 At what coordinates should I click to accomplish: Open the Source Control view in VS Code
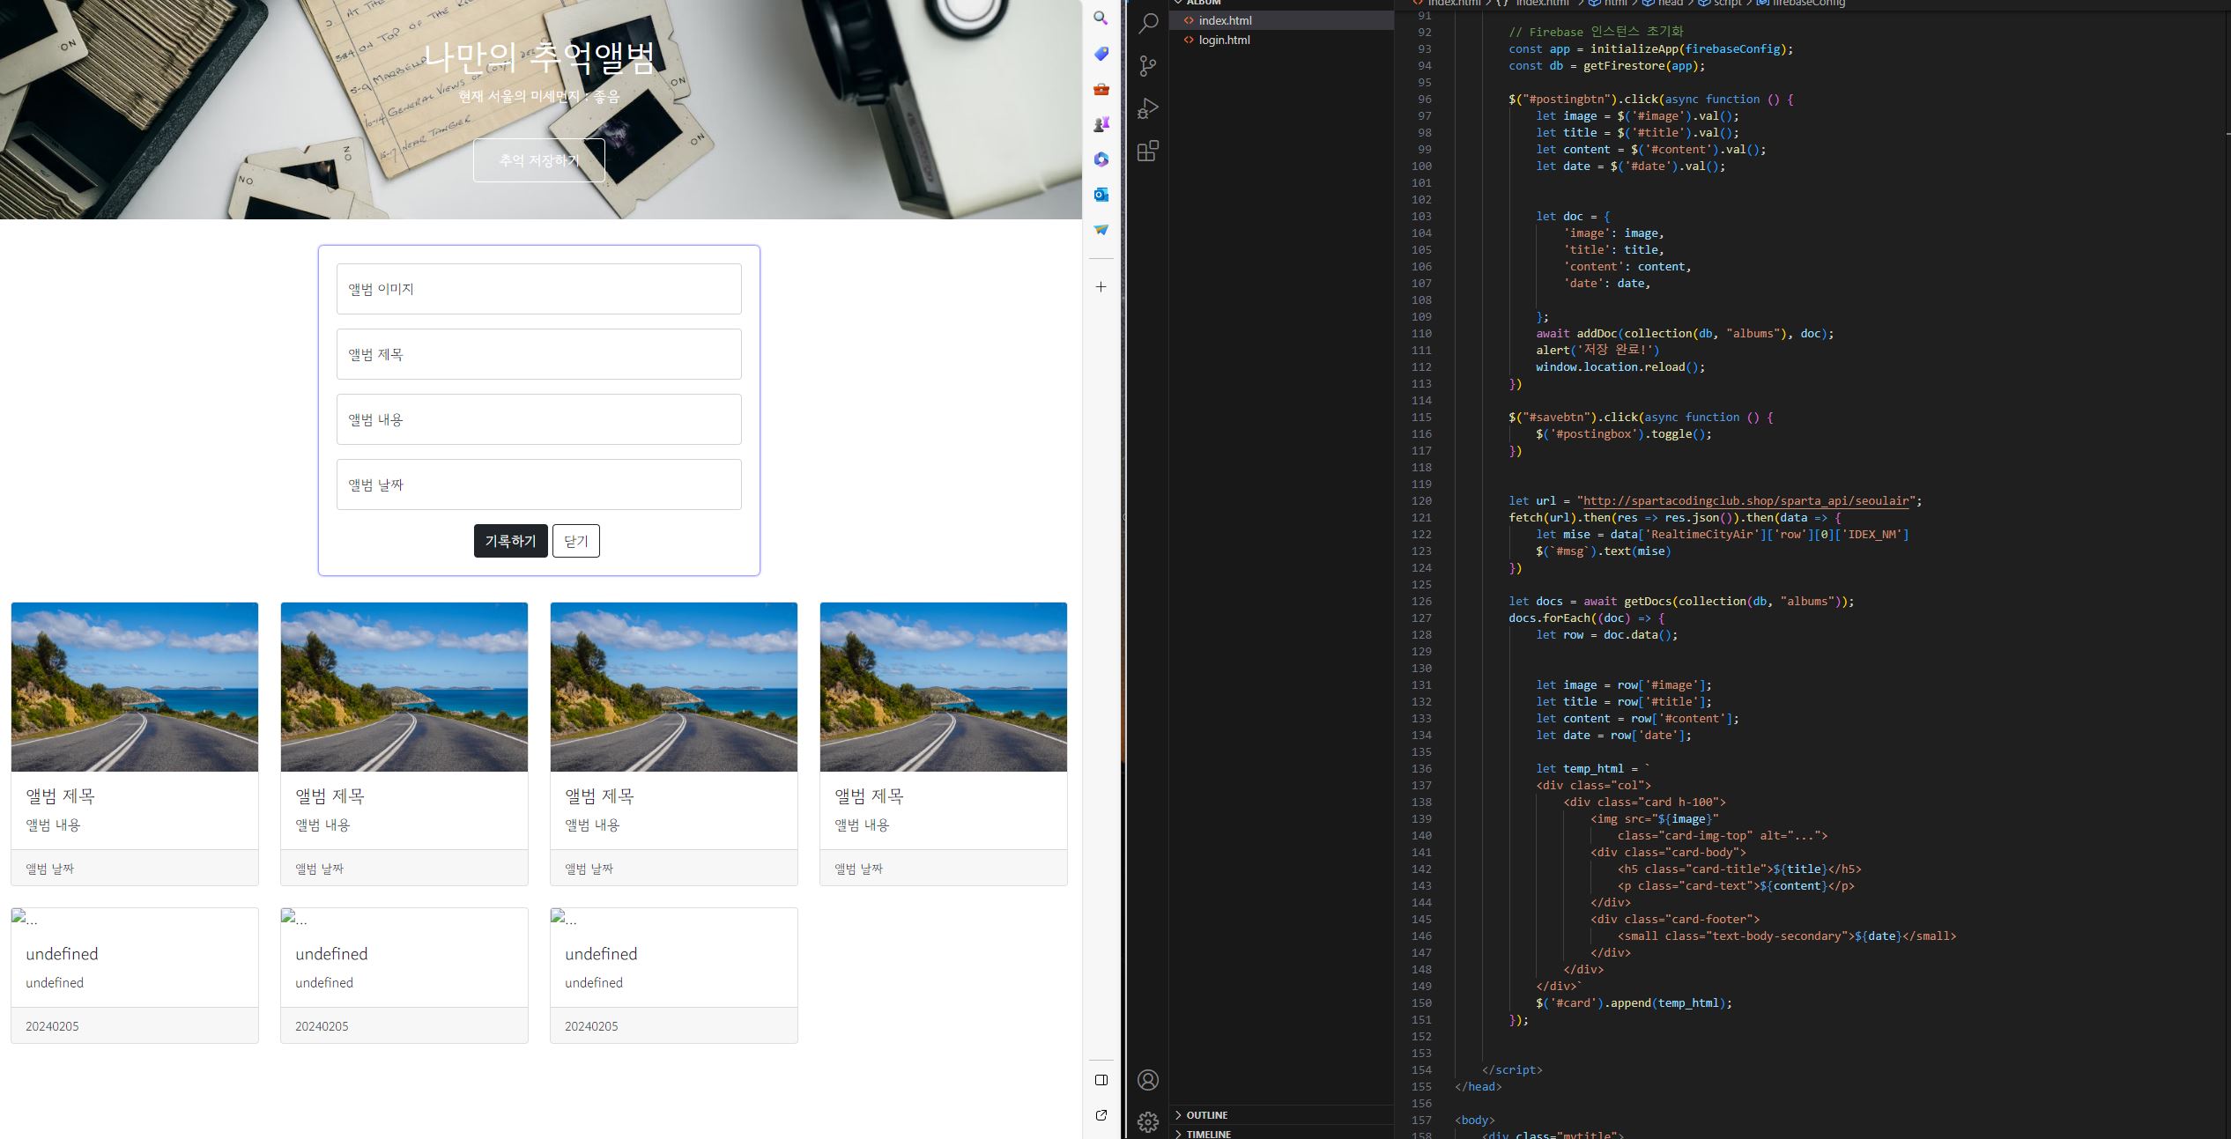coord(1148,66)
